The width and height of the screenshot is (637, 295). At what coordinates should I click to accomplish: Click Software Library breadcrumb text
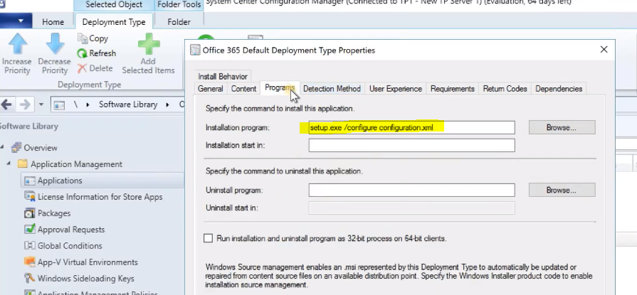tap(128, 104)
